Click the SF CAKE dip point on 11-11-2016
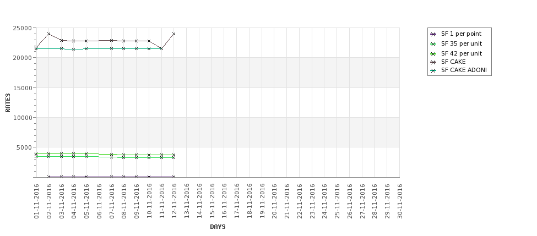This screenshot has height=236, width=537. (x=161, y=48)
